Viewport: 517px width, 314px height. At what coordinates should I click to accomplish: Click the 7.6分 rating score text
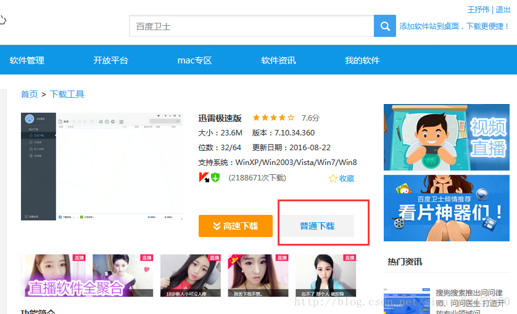(310, 118)
